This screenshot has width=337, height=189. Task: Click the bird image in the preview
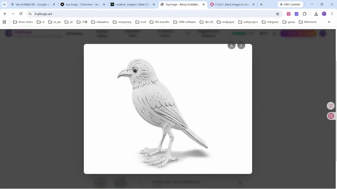coord(168,109)
